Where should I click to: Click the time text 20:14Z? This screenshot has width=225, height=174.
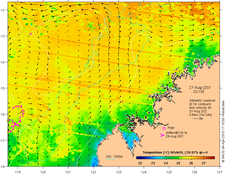(x=199, y=92)
